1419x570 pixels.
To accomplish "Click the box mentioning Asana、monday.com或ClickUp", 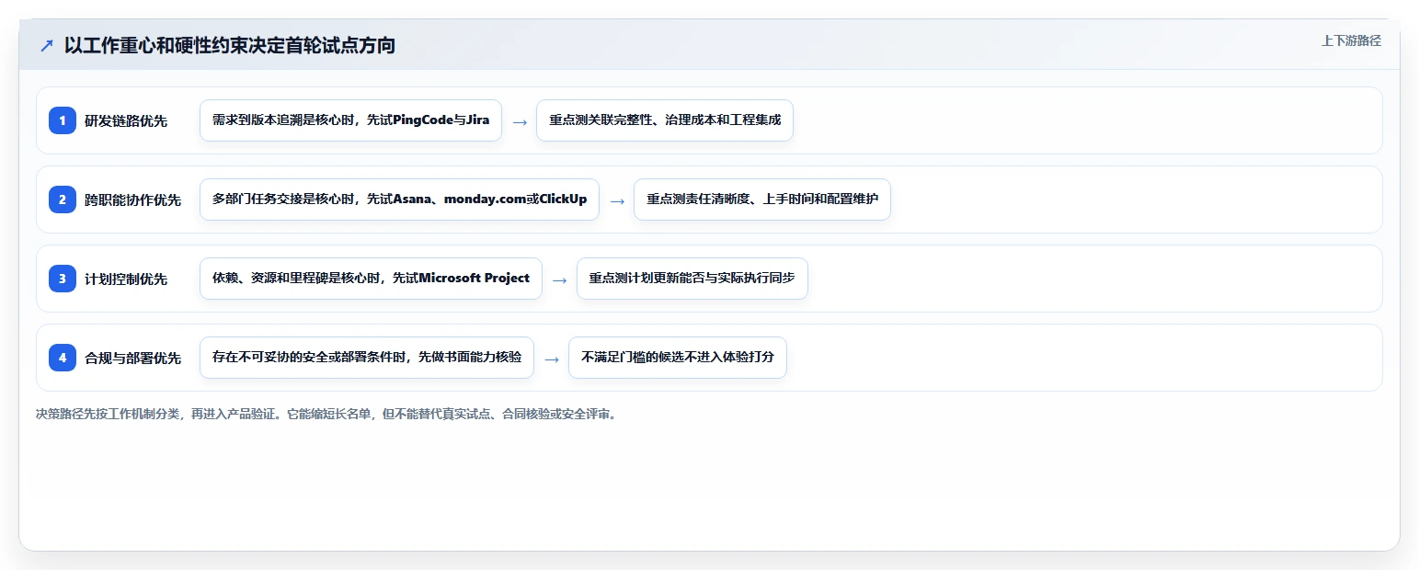I will (x=399, y=199).
